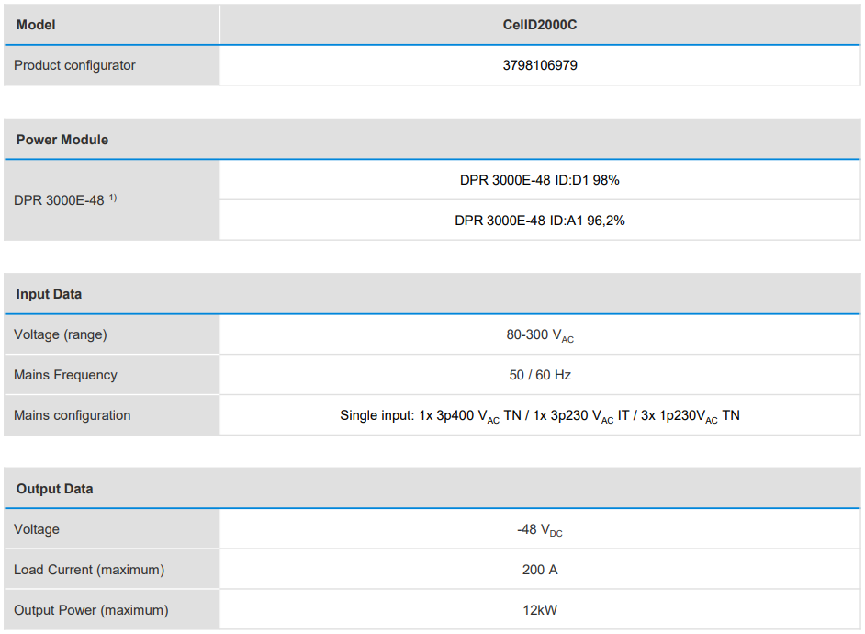Click the Mains Frequency row label
The width and height of the screenshot is (865, 634).
[65, 375]
